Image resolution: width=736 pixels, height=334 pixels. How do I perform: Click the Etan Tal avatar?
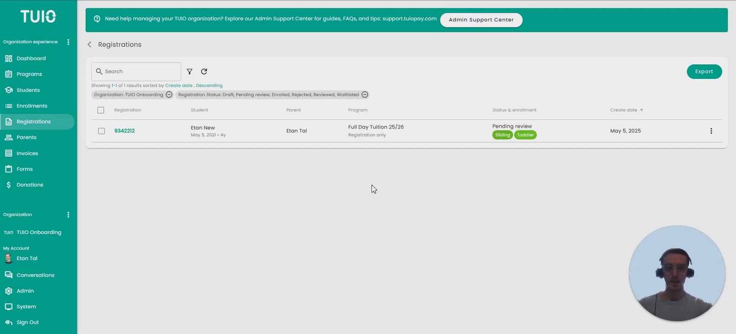[x=8, y=258]
